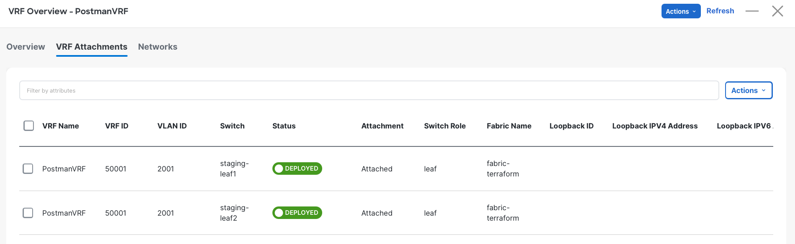Expand the table Actions dropdown
Viewport: 795px width, 244px height.
(x=749, y=91)
